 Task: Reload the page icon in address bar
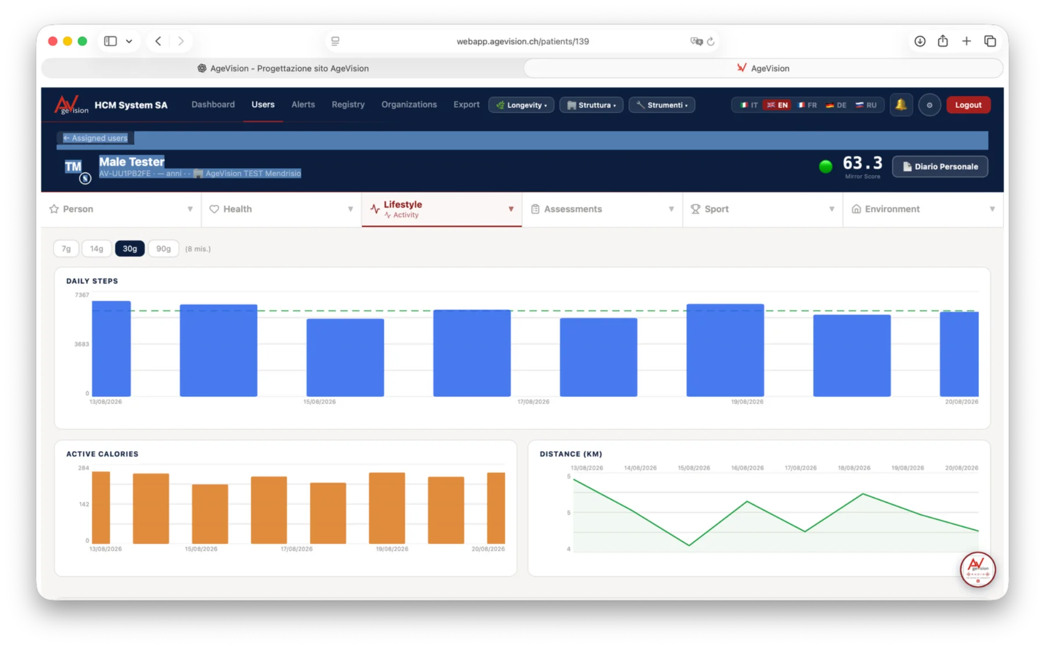pos(711,41)
